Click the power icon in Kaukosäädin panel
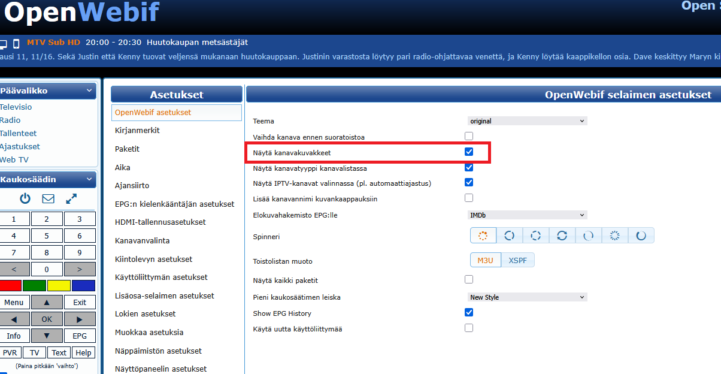The width and height of the screenshot is (721, 374). pos(25,198)
